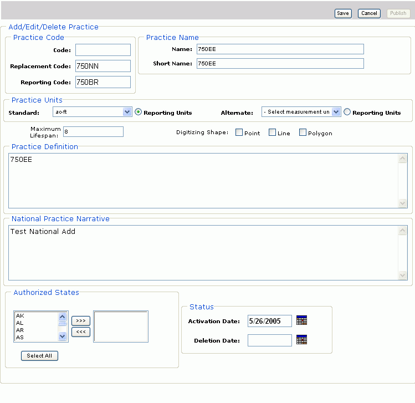Click the states list scroll-up arrow
Image resolution: width=415 pixels, height=403 pixels.
(63, 317)
